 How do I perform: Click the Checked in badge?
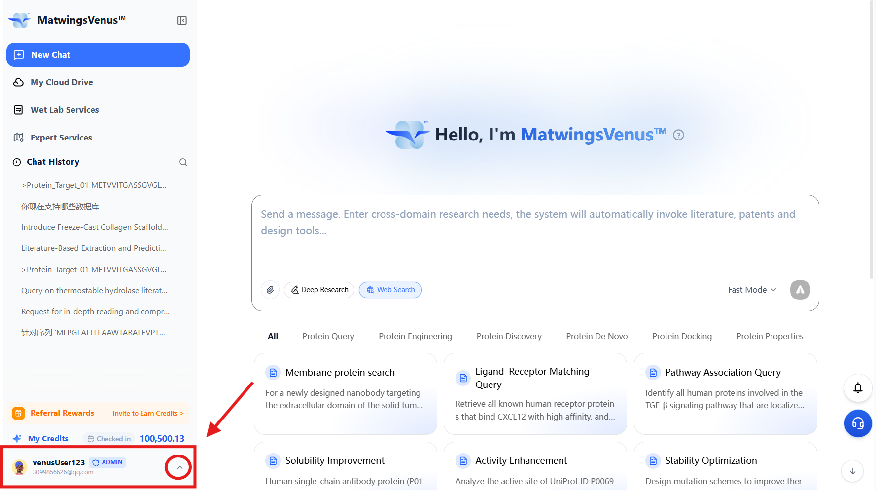pos(109,439)
